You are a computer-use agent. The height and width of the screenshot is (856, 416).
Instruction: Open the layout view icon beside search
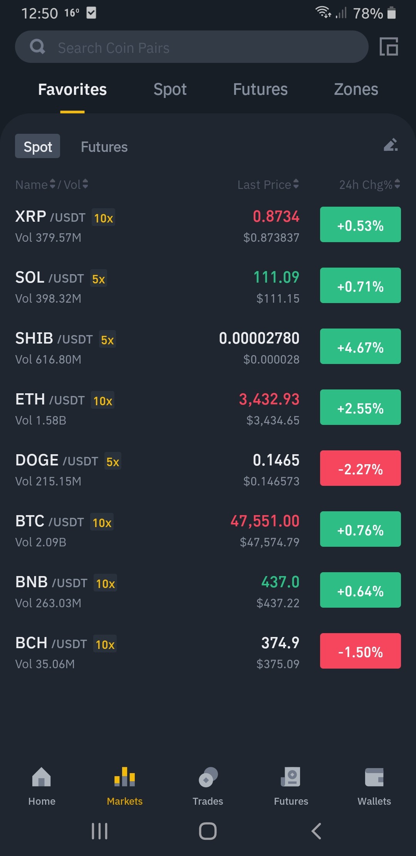click(389, 47)
